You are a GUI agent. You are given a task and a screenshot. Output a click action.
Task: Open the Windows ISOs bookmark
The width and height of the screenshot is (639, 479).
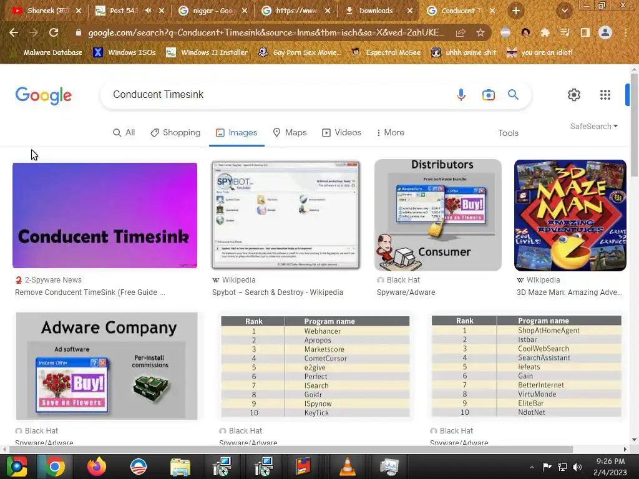point(124,52)
